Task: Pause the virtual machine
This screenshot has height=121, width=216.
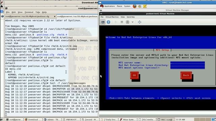Action: pyautogui.click(x=122, y=22)
